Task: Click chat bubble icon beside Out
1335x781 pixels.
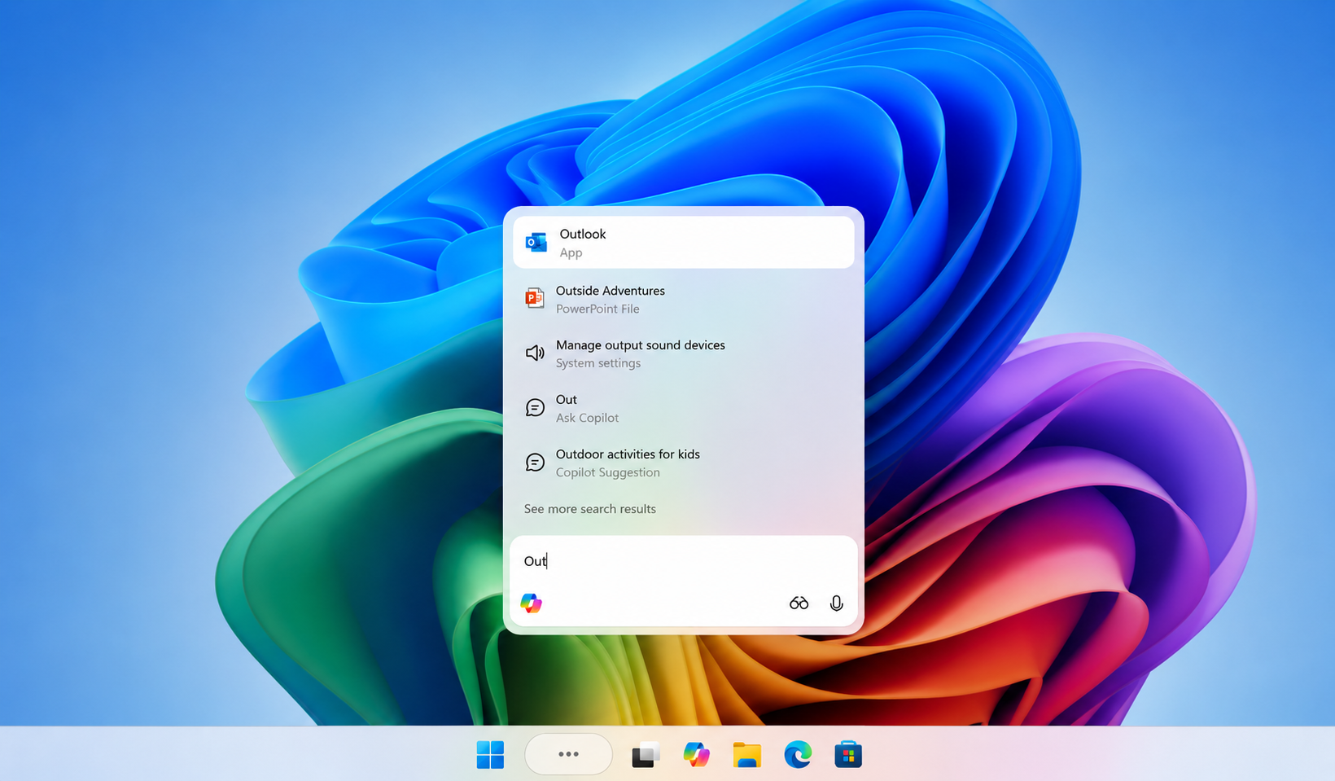Action: pyautogui.click(x=535, y=407)
